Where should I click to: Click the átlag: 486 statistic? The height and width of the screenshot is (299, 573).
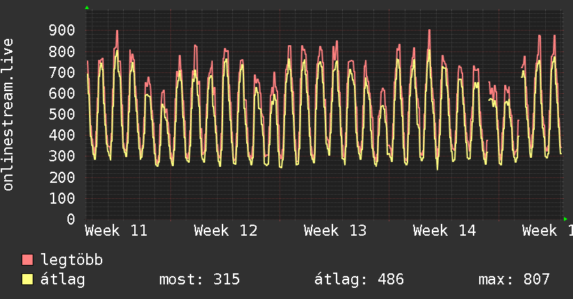tap(360, 280)
